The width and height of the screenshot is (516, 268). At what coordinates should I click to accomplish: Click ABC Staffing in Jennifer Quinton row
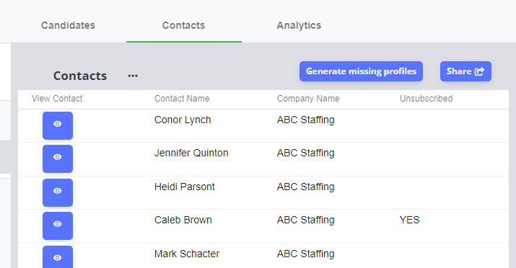(x=306, y=153)
